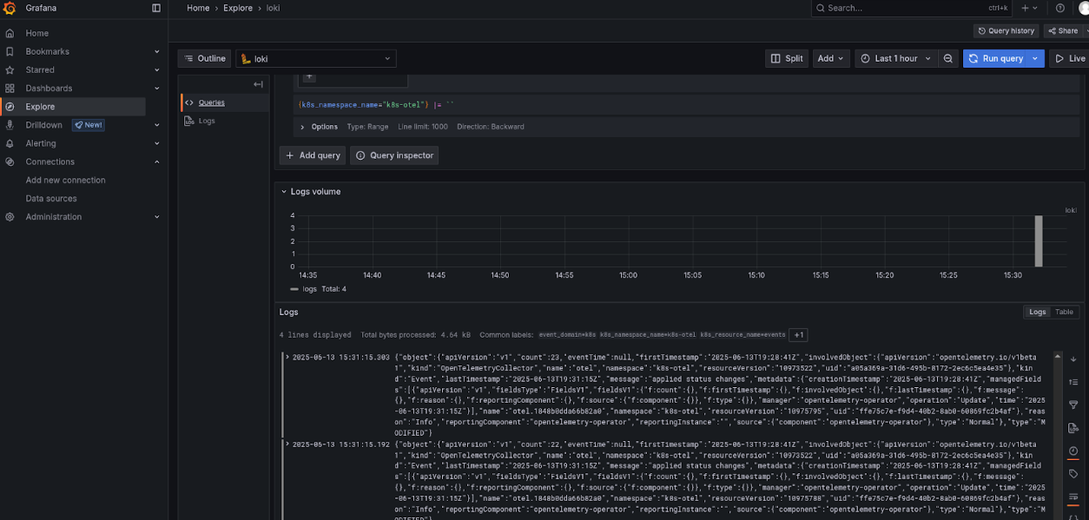Select Data sources under Connections
1089x520 pixels.
pos(51,199)
